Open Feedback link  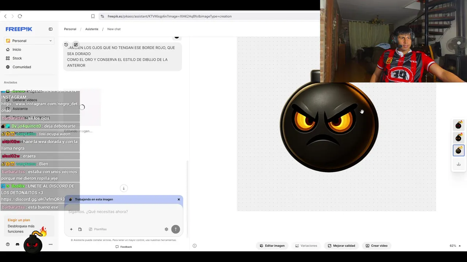[x=124, y=247]
